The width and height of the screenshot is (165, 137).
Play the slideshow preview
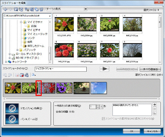click(x=104, y=69)
